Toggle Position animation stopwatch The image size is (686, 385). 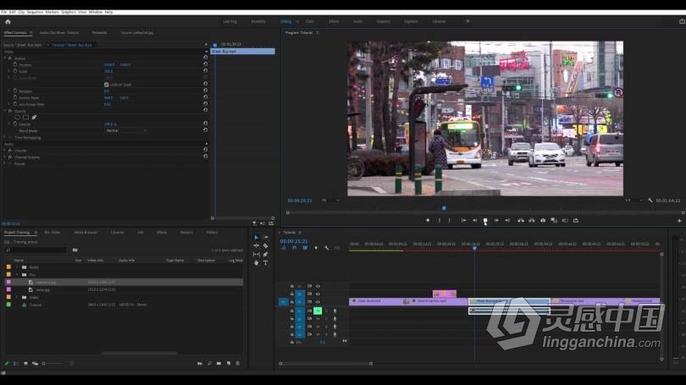15,64
